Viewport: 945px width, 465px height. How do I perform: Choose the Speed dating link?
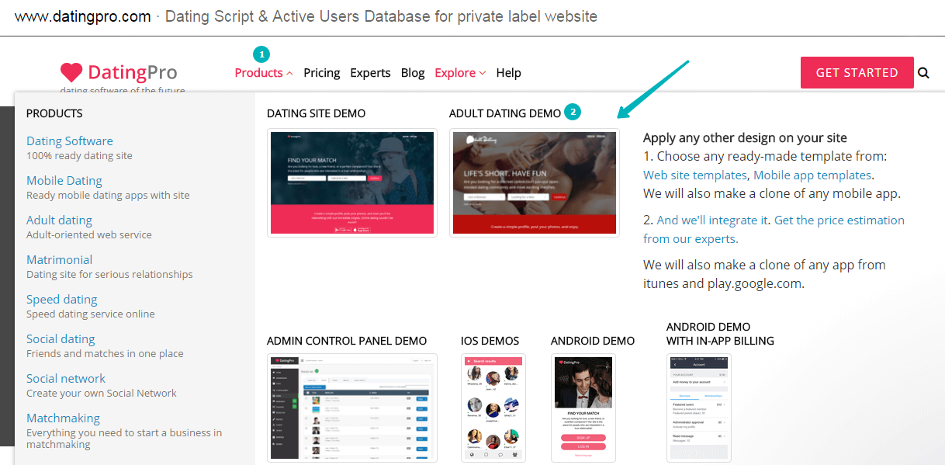coord(62,299)
